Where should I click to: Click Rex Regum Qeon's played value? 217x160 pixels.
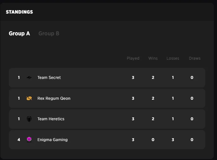(133, 98)
